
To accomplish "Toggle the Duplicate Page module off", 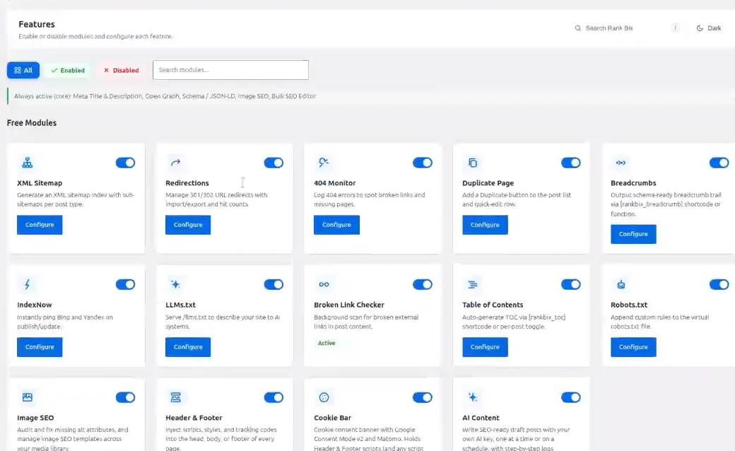I will click(571, 163).
